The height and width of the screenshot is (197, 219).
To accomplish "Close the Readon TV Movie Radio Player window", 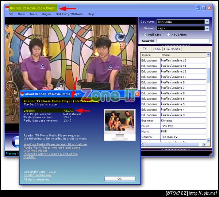I will click(209, 8).
